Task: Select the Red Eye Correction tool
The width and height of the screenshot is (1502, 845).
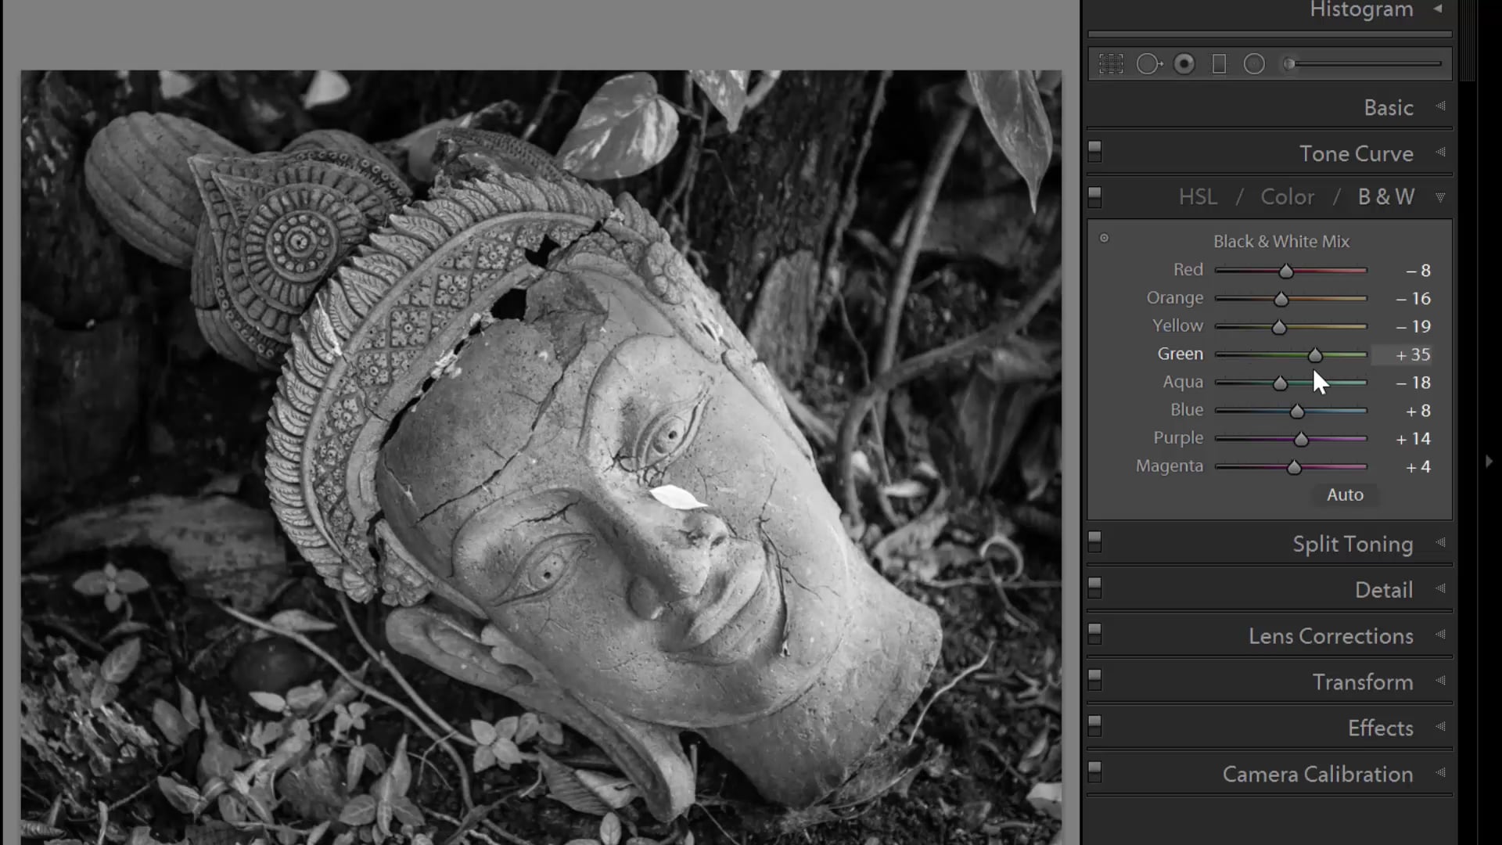Action: (x=1184, y=64)
